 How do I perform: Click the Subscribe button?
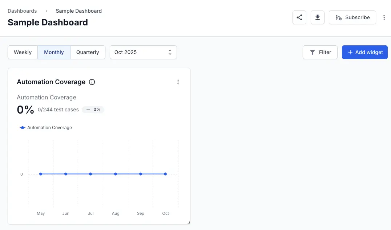[352, 17]
